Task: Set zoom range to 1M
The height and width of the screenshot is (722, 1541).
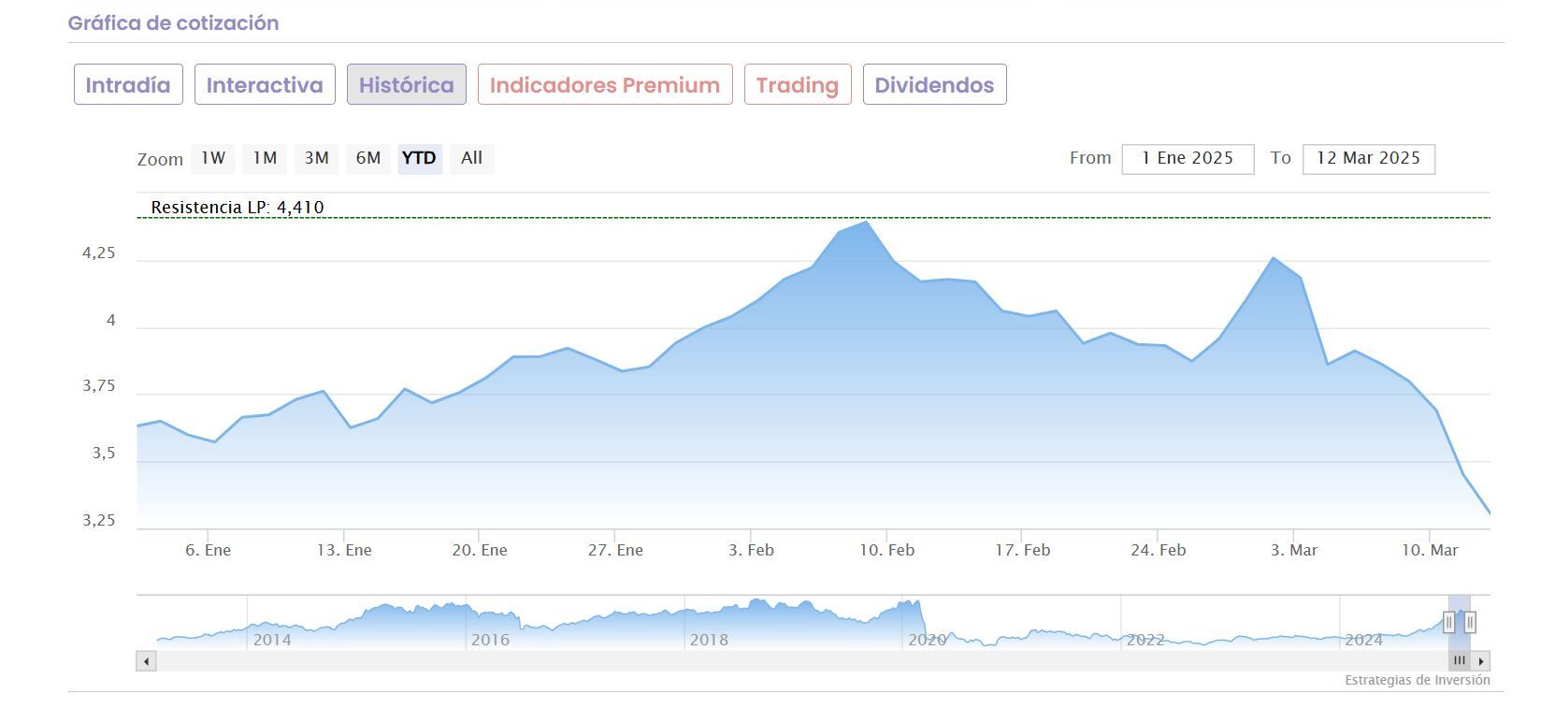Action: (265, 158)
